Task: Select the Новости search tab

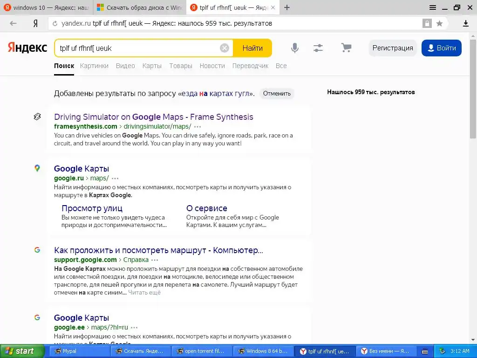Action: point(212,66)
